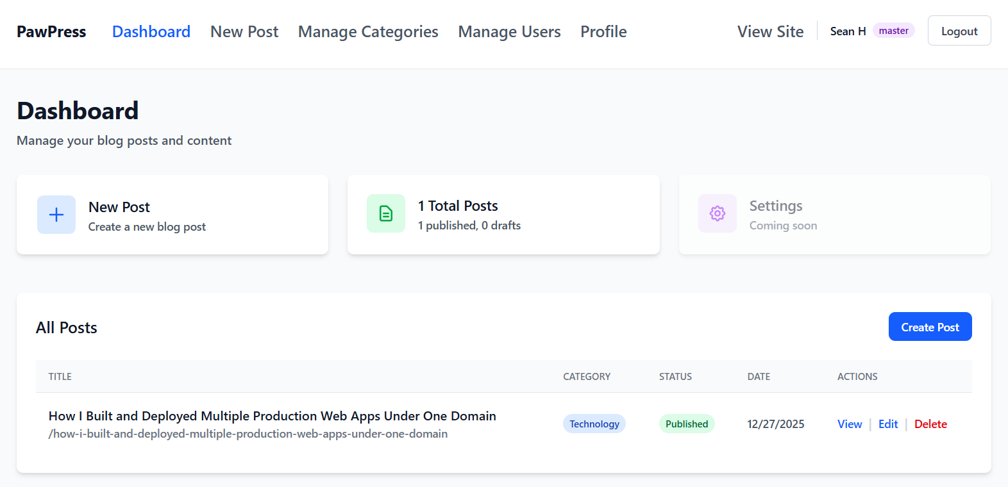Click the Logout button
1008x487 pixels.
coord(959,31)
